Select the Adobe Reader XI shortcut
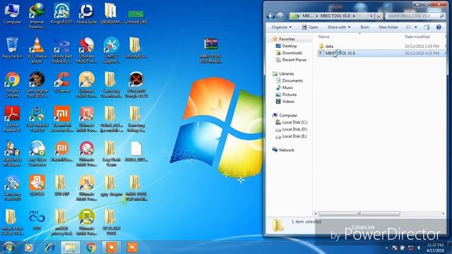 click(12, 119)
